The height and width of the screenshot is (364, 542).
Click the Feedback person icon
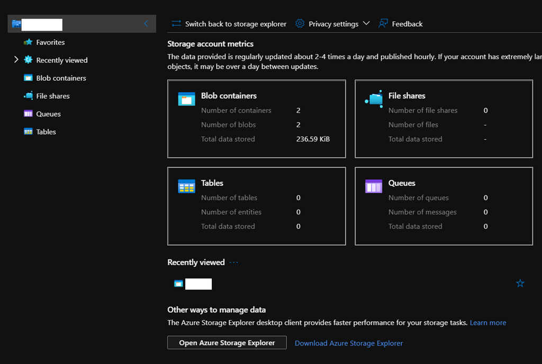point(383,24)
